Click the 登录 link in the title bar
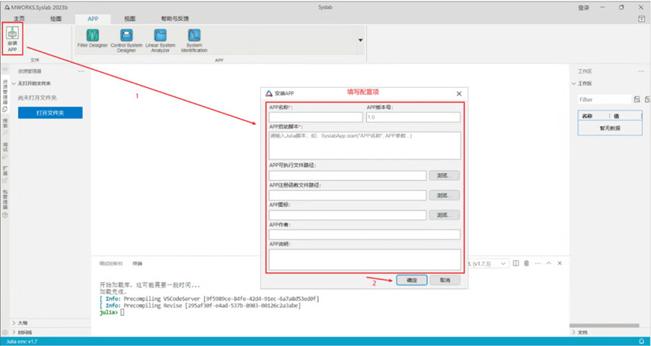651x346 pixels. click(583, 8)
